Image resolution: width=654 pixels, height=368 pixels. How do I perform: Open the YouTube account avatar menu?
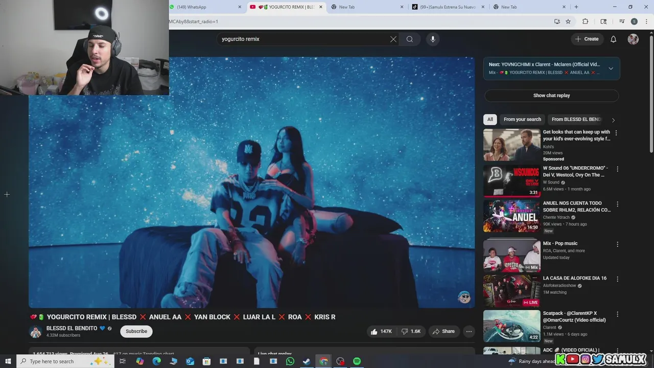[x=633, y=39]
